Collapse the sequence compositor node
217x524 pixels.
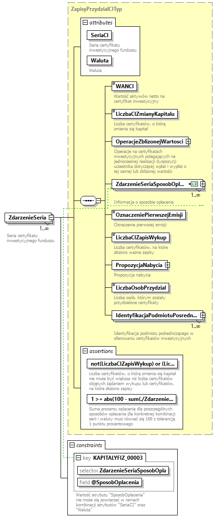tap(99, 200)
